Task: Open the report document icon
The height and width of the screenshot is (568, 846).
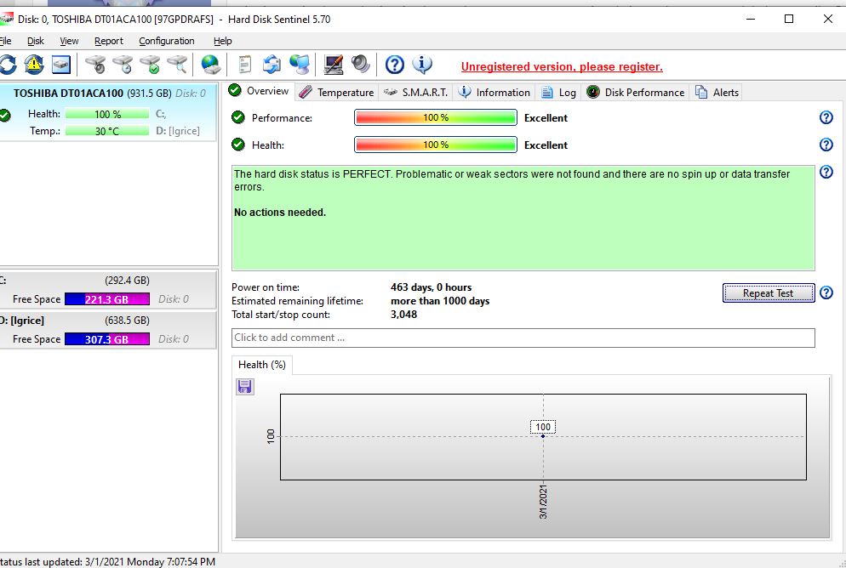Action: pos(245,65)
